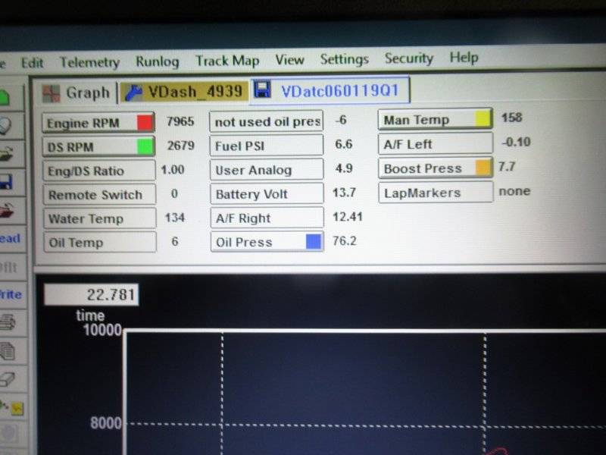
Task: Click the print icon in left toolbar
Action: [x=8, y=322]
